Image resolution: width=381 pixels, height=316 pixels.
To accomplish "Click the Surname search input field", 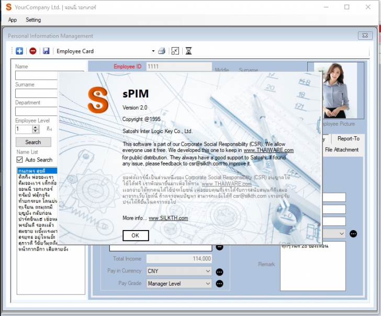I will click(x=36, y=93).
